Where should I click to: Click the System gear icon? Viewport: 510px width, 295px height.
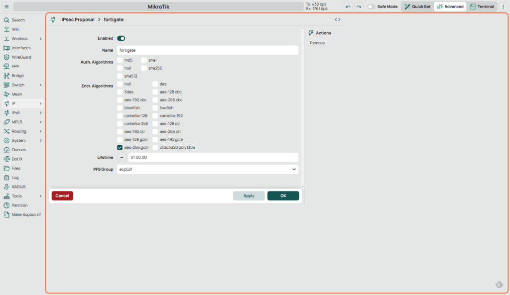point(6,141)
